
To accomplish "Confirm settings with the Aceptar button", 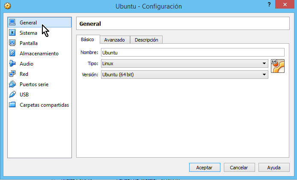I will tap(205, 168).
